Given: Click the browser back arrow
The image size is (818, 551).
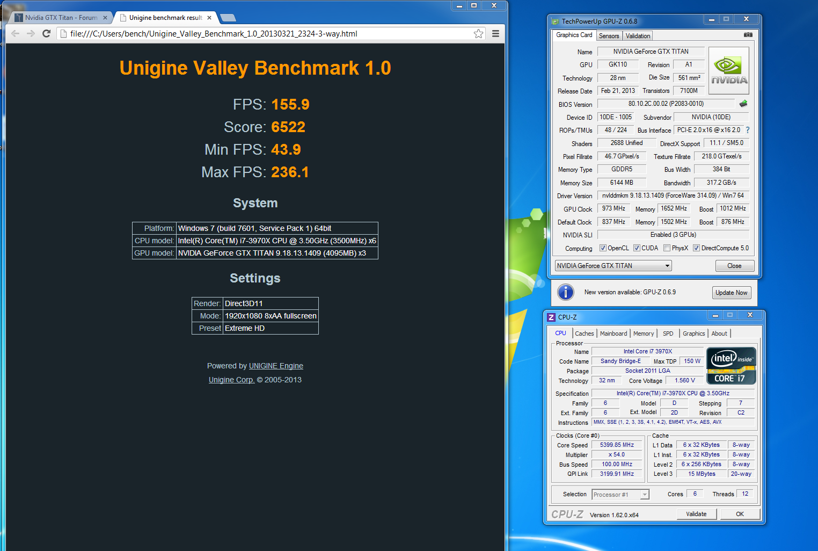Looking at the screenshot, I should tap(15, 33).
